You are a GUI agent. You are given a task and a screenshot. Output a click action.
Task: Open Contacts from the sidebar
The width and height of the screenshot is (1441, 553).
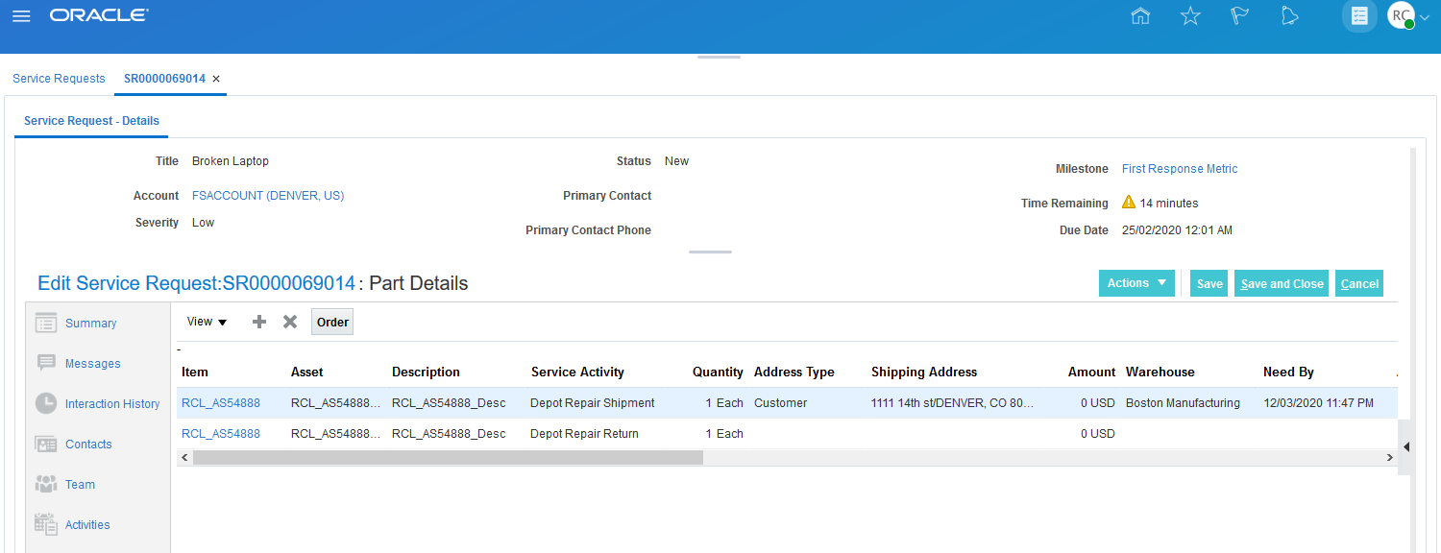coord(88,444)
